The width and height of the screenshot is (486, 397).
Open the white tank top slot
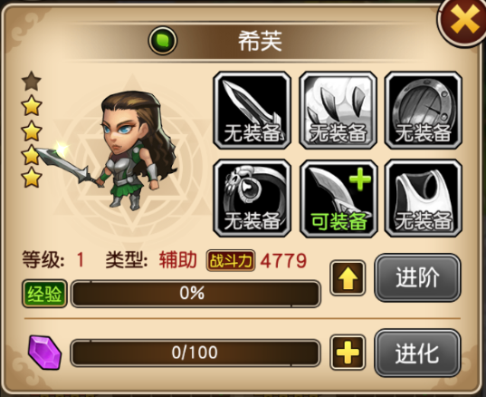point(423,198)
